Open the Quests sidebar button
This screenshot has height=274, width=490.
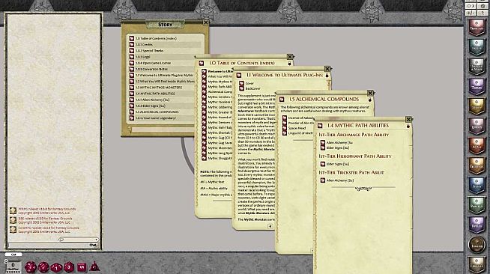click(477, 126)
